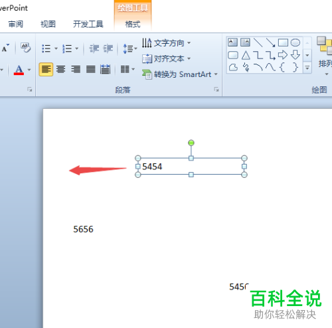Click the clear formatting eraser icon

[25, 48]
